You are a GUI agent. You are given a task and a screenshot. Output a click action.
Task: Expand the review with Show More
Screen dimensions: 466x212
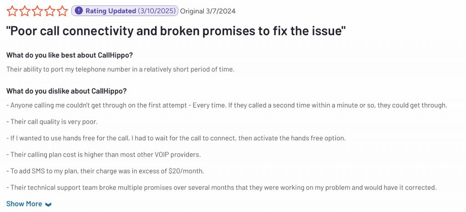[24, 204]
